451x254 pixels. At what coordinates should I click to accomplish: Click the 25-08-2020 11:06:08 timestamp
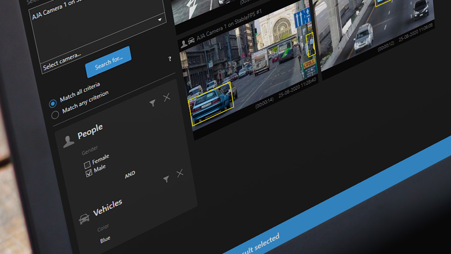[416, 32]
